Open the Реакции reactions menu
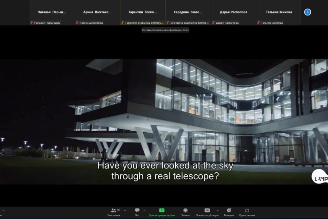The image size is (328, 219). (x=229, y=212)
